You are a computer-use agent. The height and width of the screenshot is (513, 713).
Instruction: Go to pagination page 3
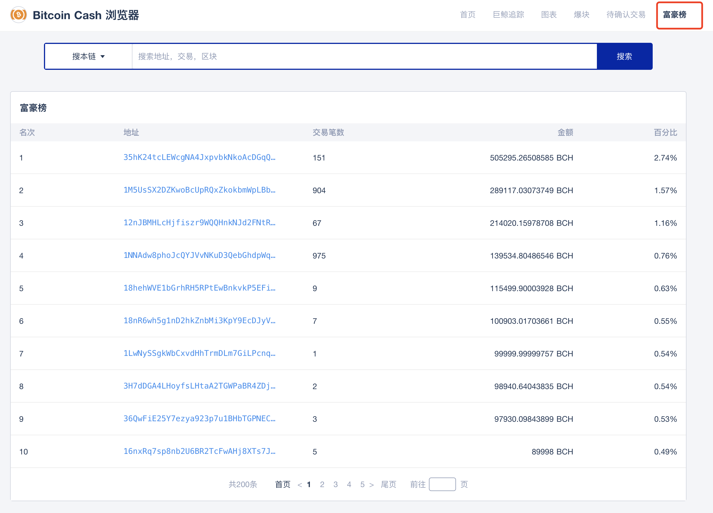336,484
